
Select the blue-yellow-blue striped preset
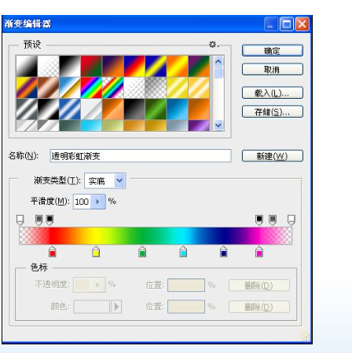(x=156, y=66)
